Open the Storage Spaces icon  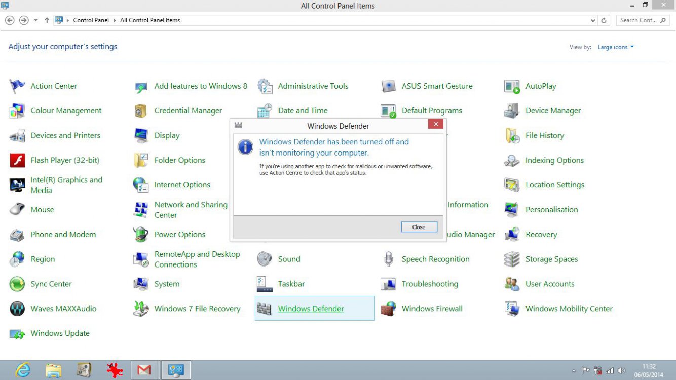pos(512,259)
